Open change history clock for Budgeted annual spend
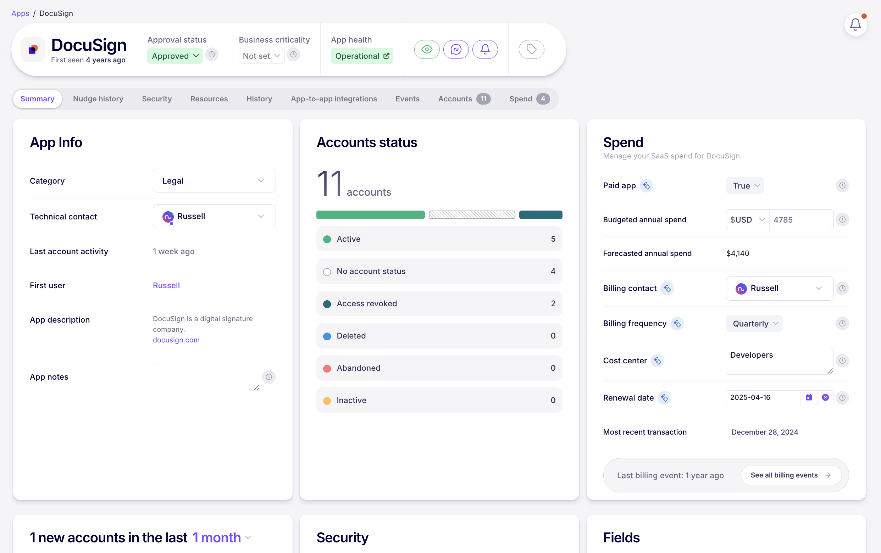Viewport: 881px width, 553px height. tap(843, 219)
